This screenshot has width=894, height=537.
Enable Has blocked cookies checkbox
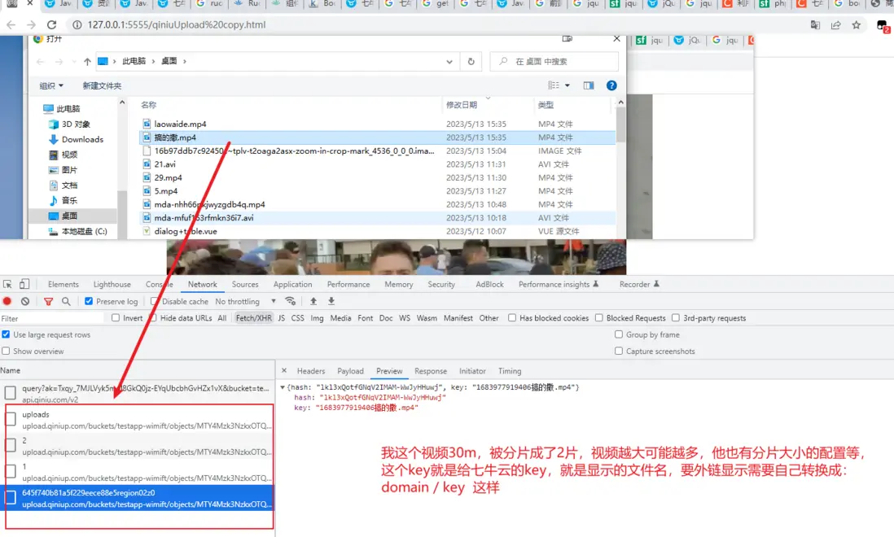pos(512,318)
